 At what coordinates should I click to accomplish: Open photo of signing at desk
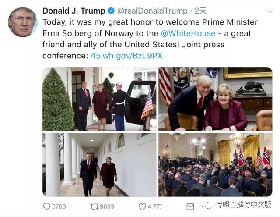click(x=215, y=99)
